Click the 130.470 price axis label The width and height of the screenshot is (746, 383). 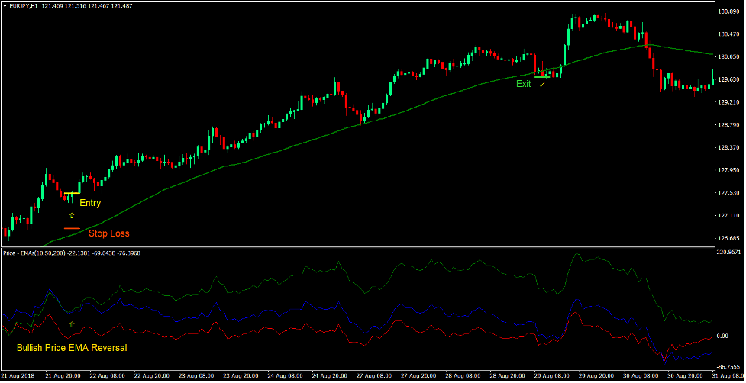[728, 34]
